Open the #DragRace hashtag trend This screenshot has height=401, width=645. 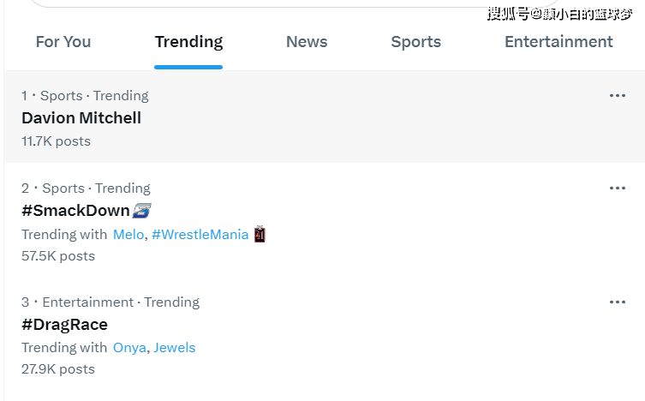click(64, 325)
